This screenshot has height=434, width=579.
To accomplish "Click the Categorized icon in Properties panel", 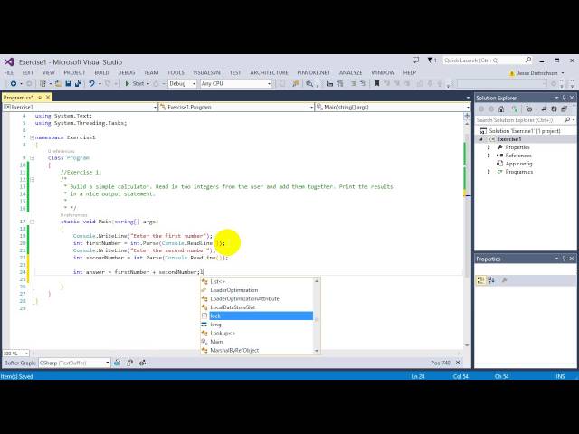I will pos(480,280).
